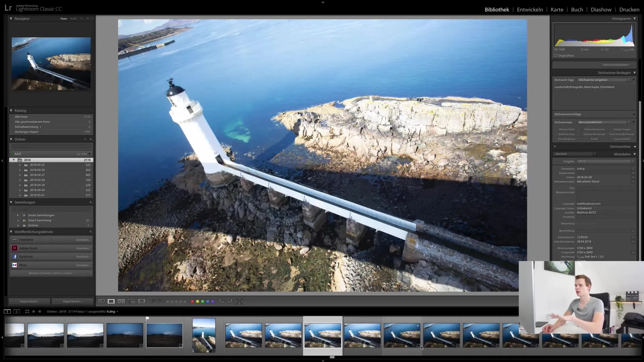Click the folder search input field
Viewport: 644px width, 362px height.
[51, 146]
